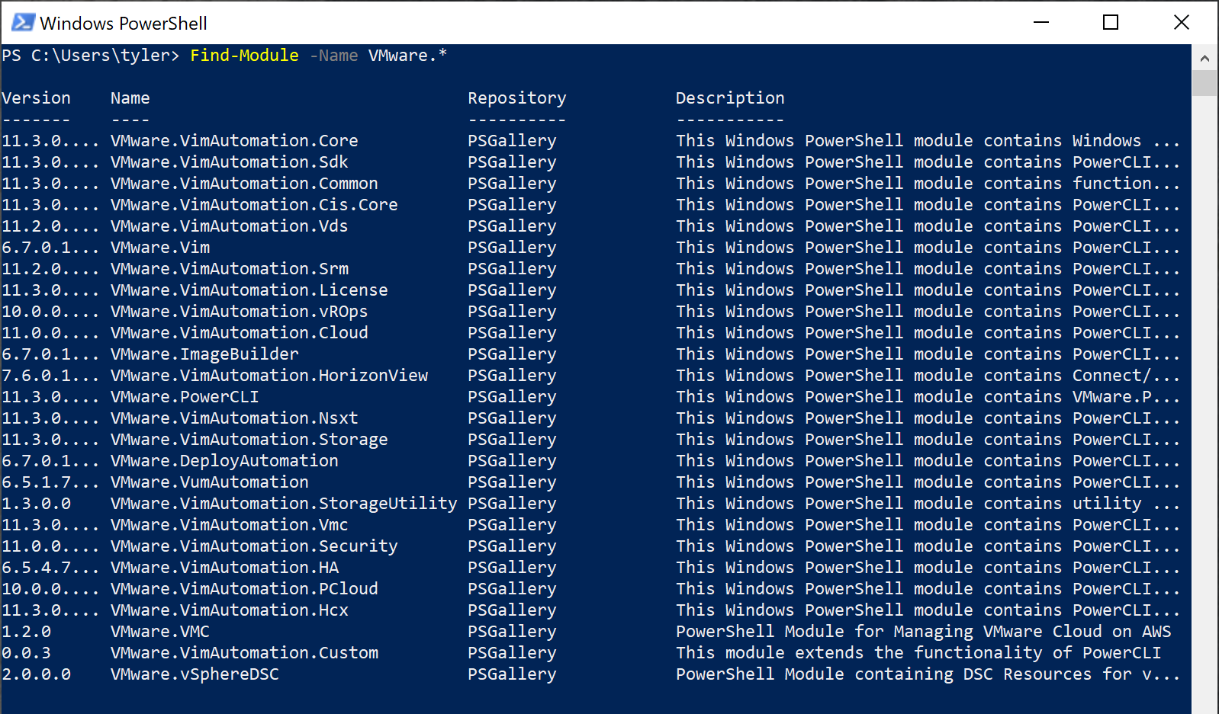The width and height of the screenshot is (1219, 714).
Task: Select VMware.VimAutomation.HorizonView module name
Action: [x=269, y=376]
